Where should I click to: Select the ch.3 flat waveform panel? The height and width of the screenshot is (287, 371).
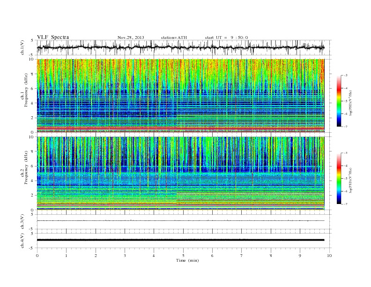(x=184, y=222)
